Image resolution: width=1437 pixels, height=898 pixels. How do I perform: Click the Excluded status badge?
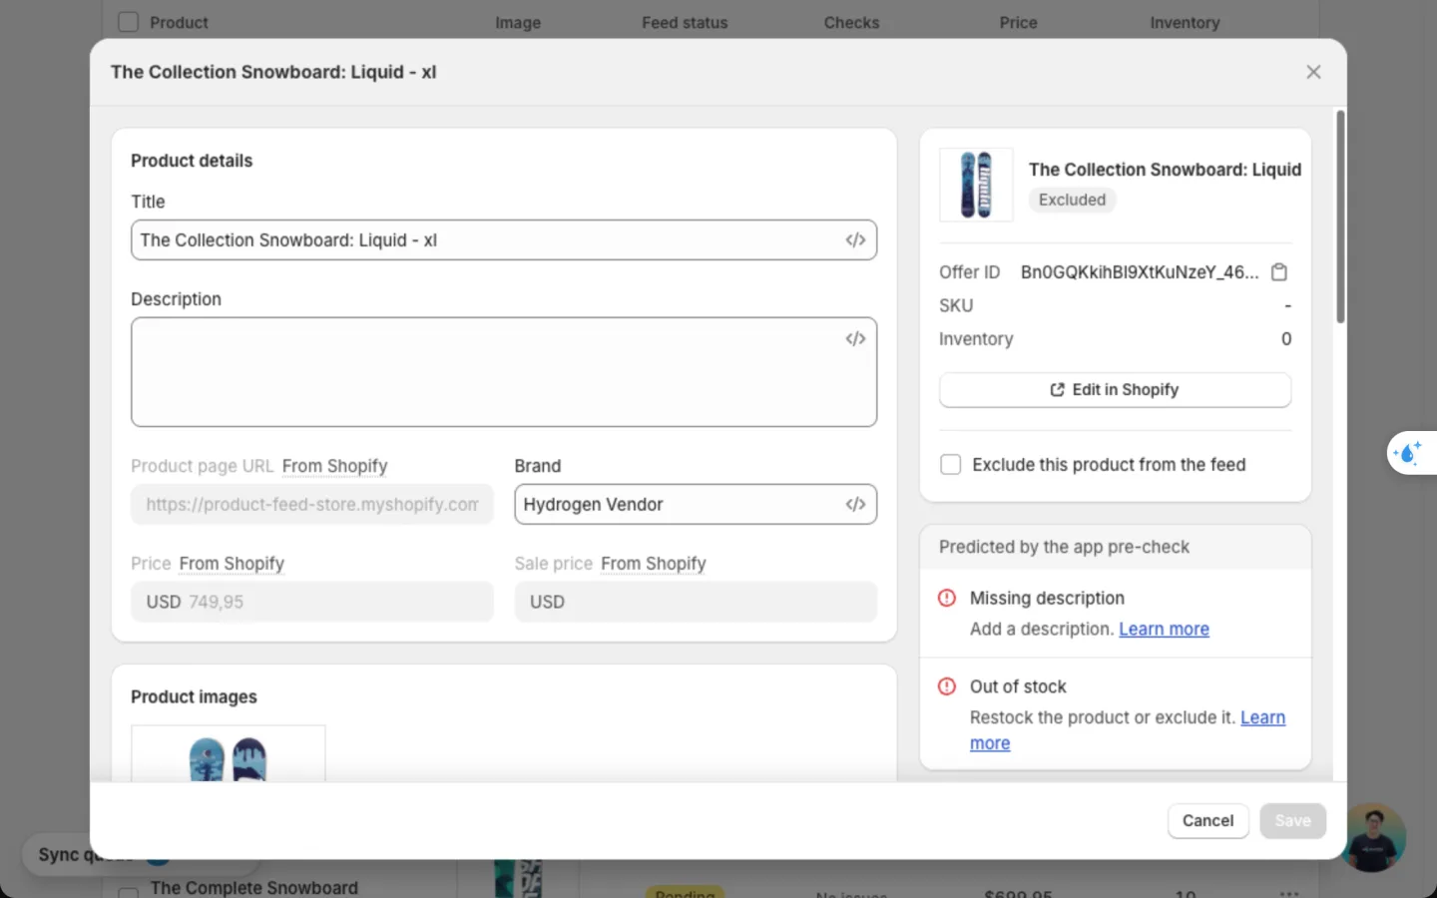[1072, 200]
